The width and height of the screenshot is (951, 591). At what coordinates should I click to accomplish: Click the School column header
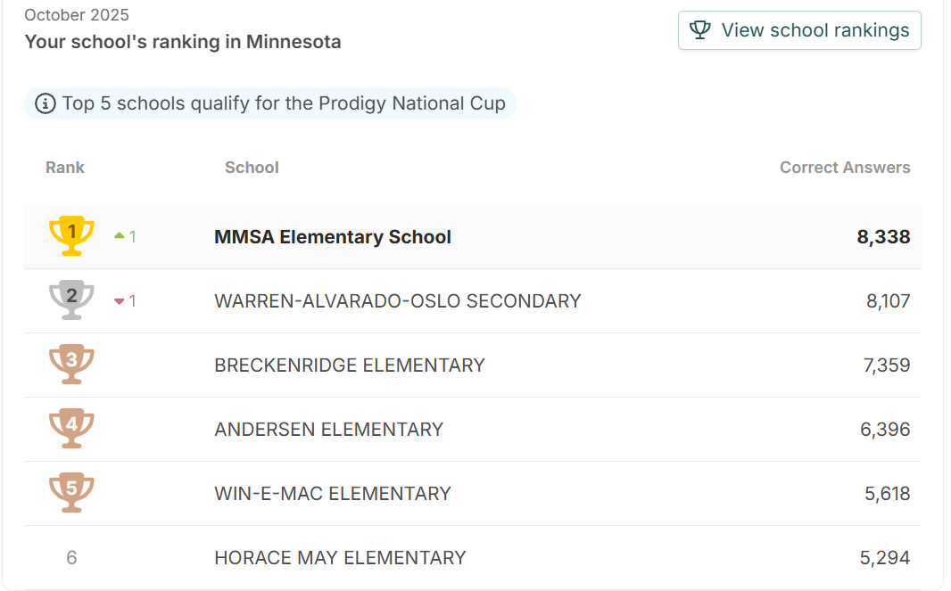pyautogui.click(x=252, y=168)
